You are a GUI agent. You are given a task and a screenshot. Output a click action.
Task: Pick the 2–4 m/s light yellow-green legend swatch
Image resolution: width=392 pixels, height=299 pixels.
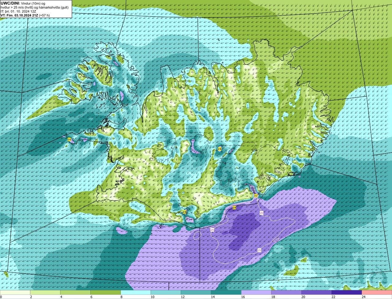[45, 293]
